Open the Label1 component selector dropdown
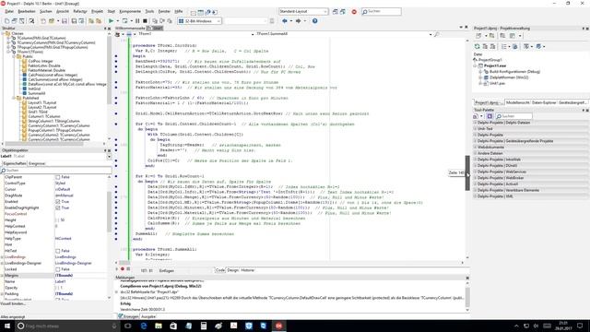 109,156
